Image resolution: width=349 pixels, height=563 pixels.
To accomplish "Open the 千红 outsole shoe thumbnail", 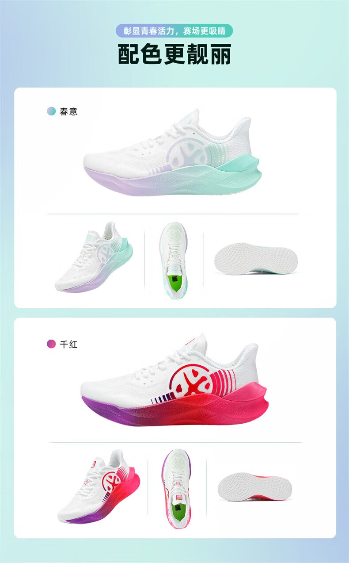I will click(x=254, y=486).
